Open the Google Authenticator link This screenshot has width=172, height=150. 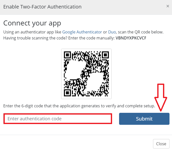tap(82, 32)
